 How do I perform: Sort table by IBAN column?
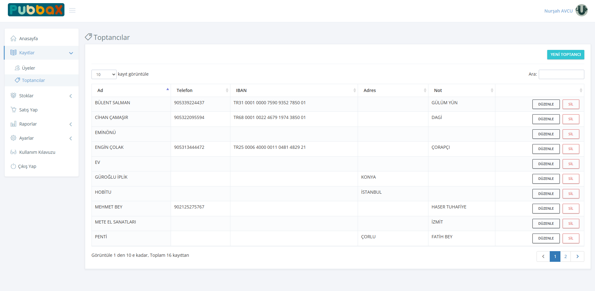click(x=294, y=90)
